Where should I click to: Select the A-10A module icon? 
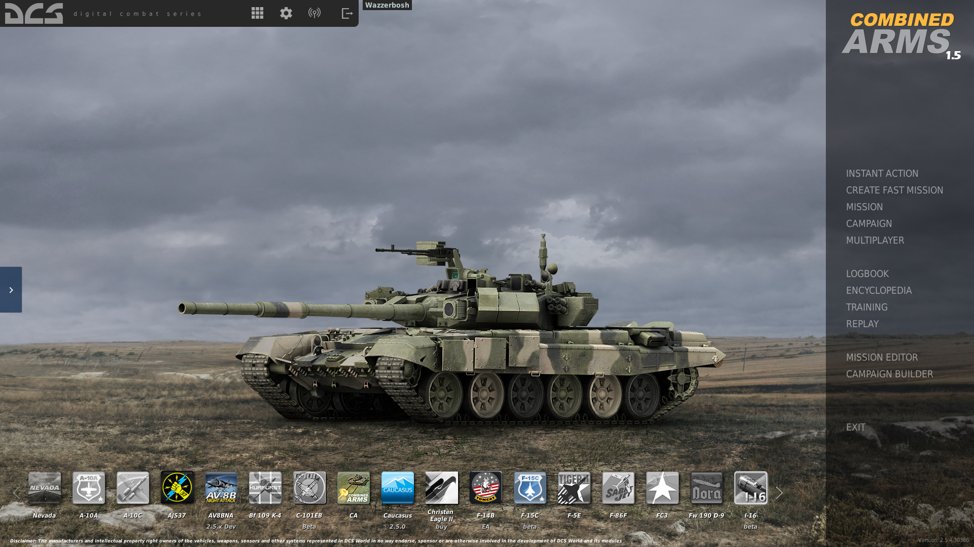pos(89,488)
